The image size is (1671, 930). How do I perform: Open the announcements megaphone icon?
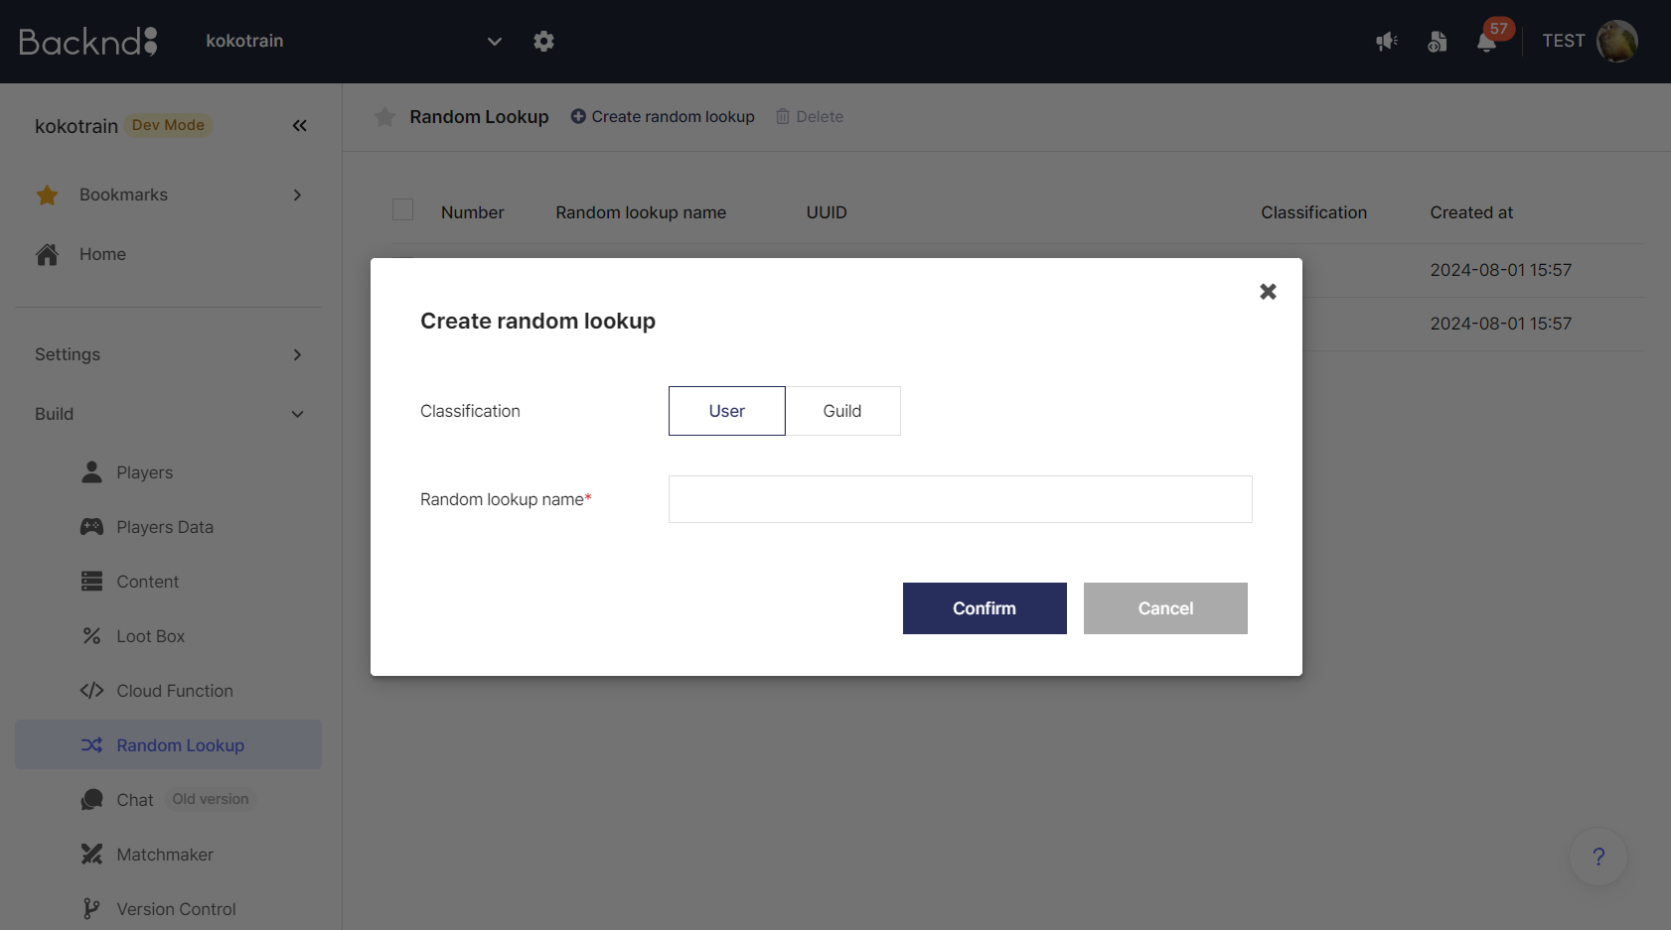click(x=1387, y=41)
